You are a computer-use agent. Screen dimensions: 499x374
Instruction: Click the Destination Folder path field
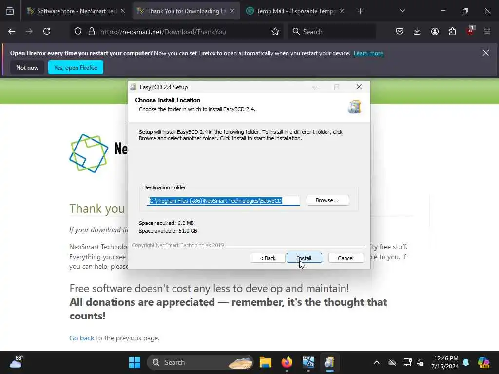pos(223,200)
